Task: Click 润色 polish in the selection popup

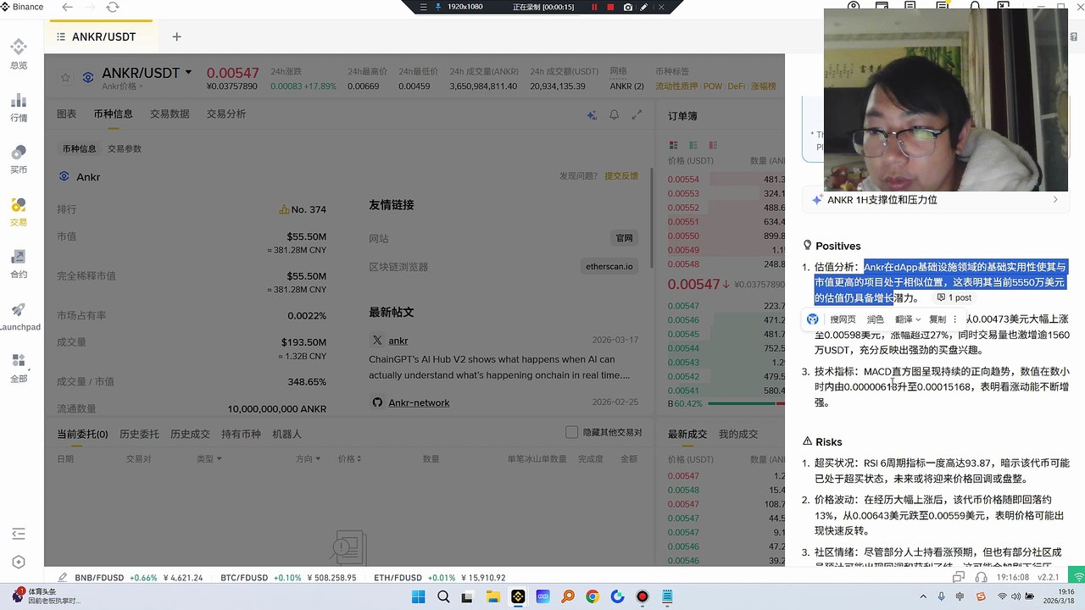Action: coord(875,319)
